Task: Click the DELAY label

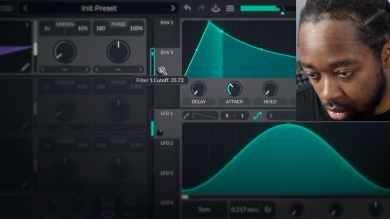Action: click(198, 102)
